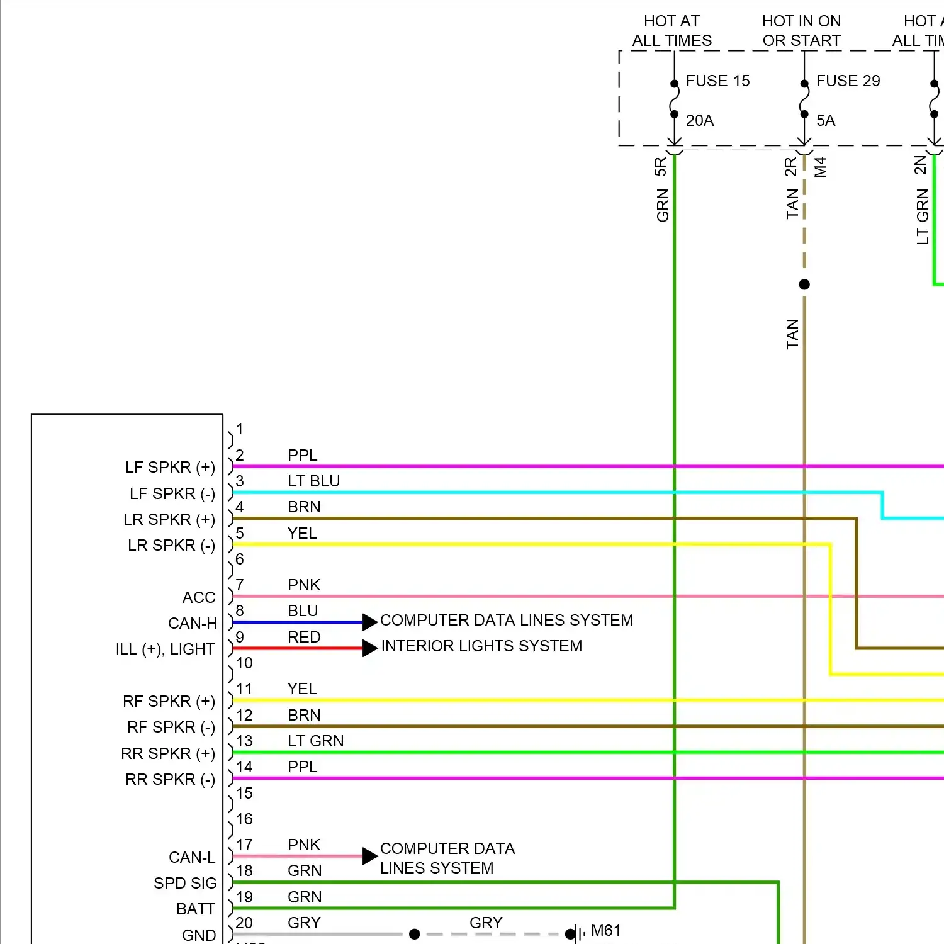Viewport: 944px width, 944px height.
Task: Select the TAN wire splice dot
Action: tap(804, 284)
